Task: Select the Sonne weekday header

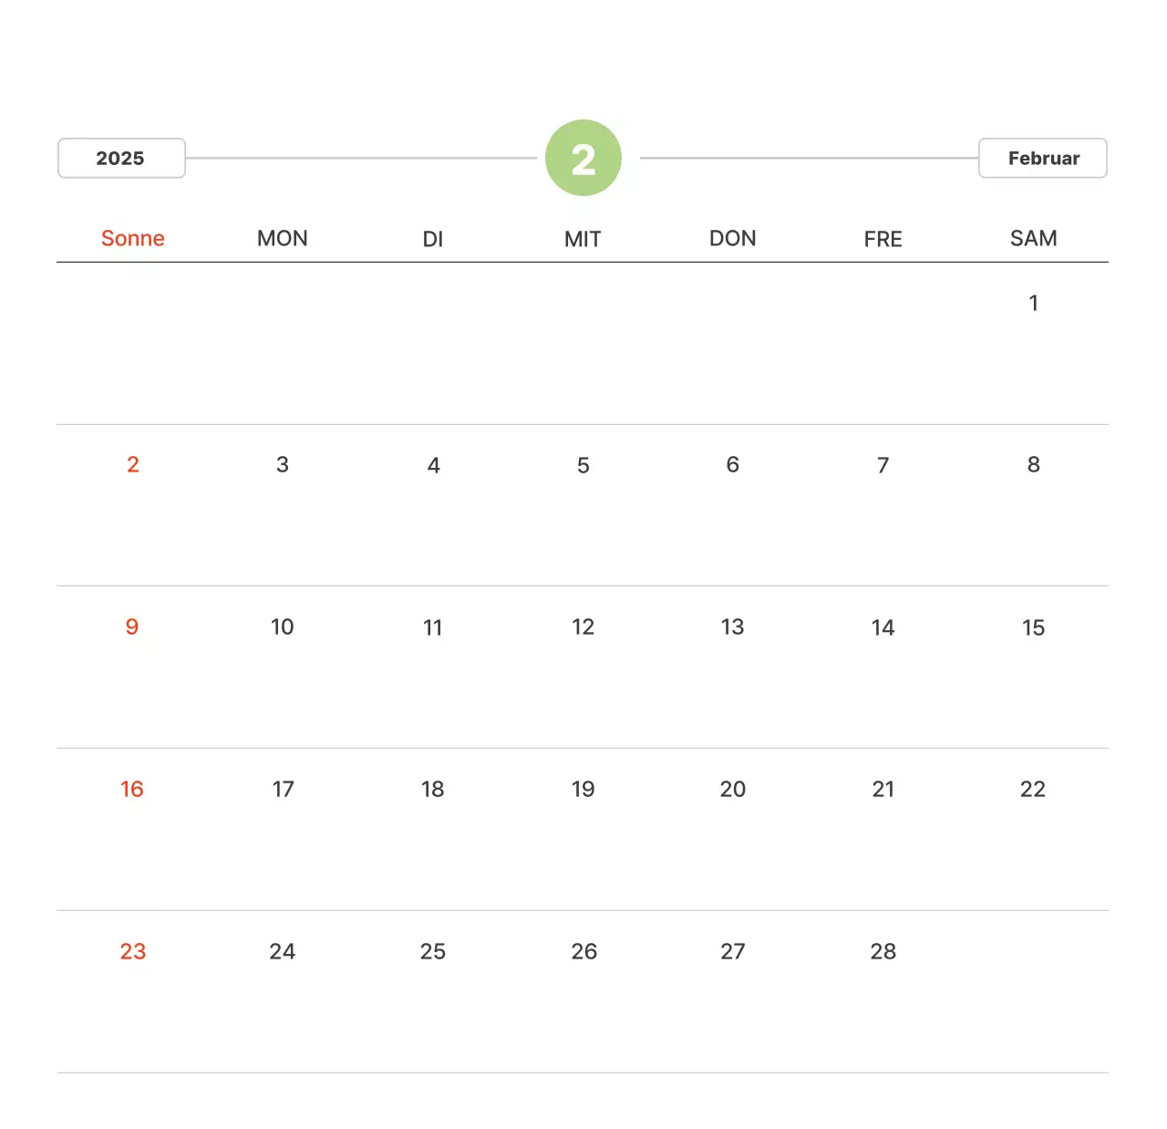Action: (133, 239)
